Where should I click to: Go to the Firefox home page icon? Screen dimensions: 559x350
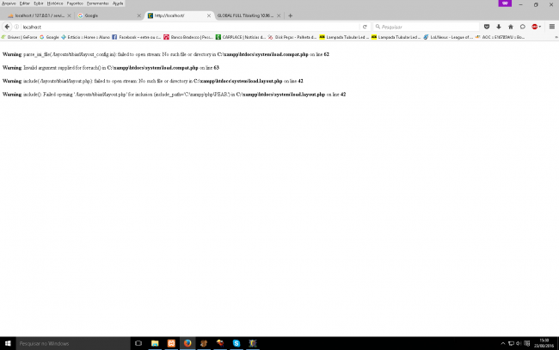[511, 27]
